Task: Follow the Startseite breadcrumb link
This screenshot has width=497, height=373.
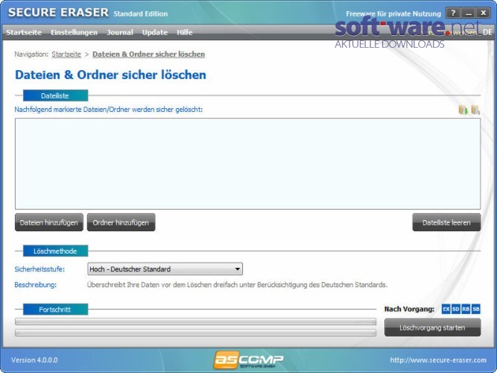Action: pyautogui.click(x=66, y=54)
